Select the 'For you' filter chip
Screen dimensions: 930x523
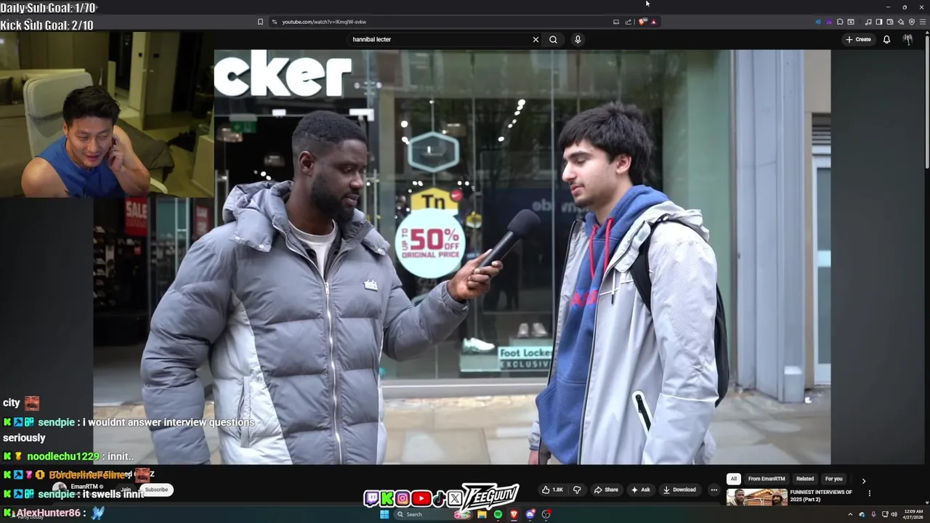click(833, 479)
